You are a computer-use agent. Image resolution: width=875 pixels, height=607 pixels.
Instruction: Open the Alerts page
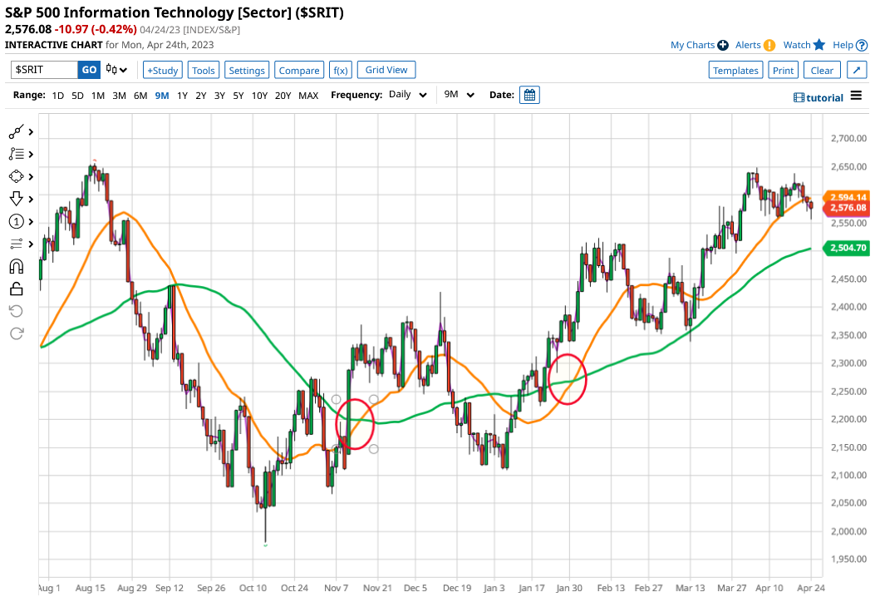pyautogui.click(x=749, y=45)
